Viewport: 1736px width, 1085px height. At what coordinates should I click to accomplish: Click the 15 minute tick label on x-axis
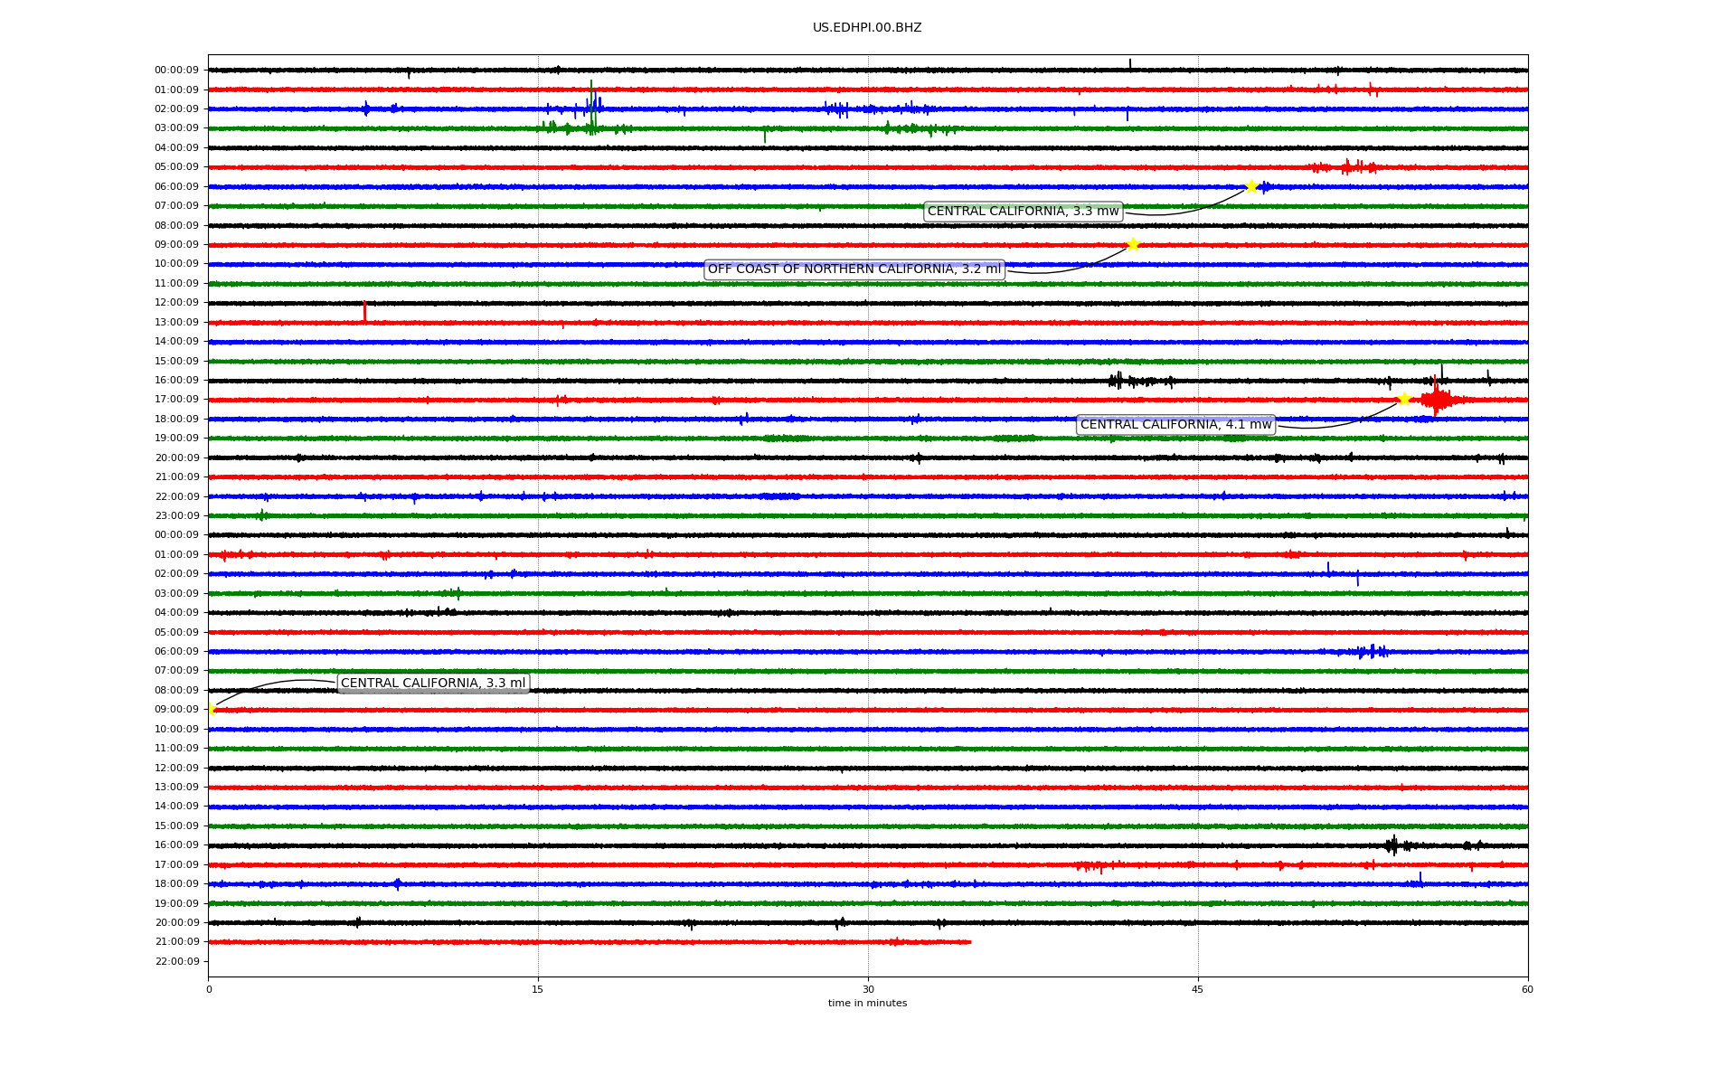pyautogui.click(x=538, y=989)
